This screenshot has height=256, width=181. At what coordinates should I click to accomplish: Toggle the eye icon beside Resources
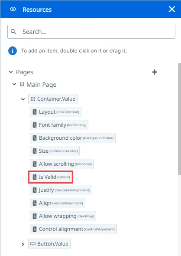[13, 9]
